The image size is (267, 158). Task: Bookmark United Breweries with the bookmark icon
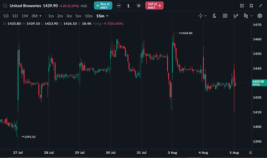pyautogui.click(x=251, y=6)
